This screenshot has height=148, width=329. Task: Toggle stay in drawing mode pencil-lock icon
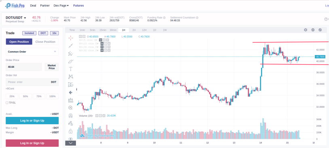[71, 123]
